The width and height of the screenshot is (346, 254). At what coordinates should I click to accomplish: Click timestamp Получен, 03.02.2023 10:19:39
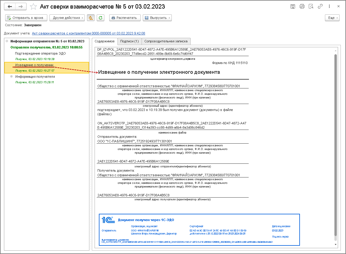point(35,59)
